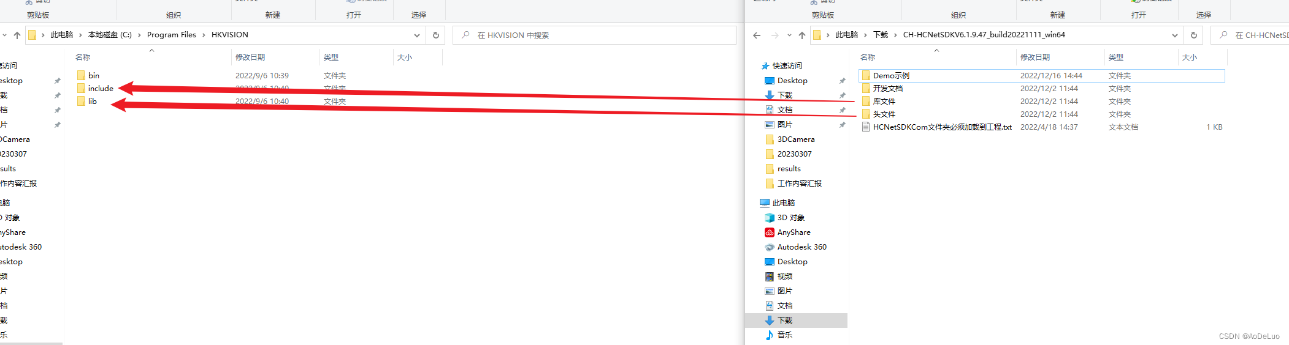
Task: Go up one level in HKVISION window
Action: (x=17, y=35)
